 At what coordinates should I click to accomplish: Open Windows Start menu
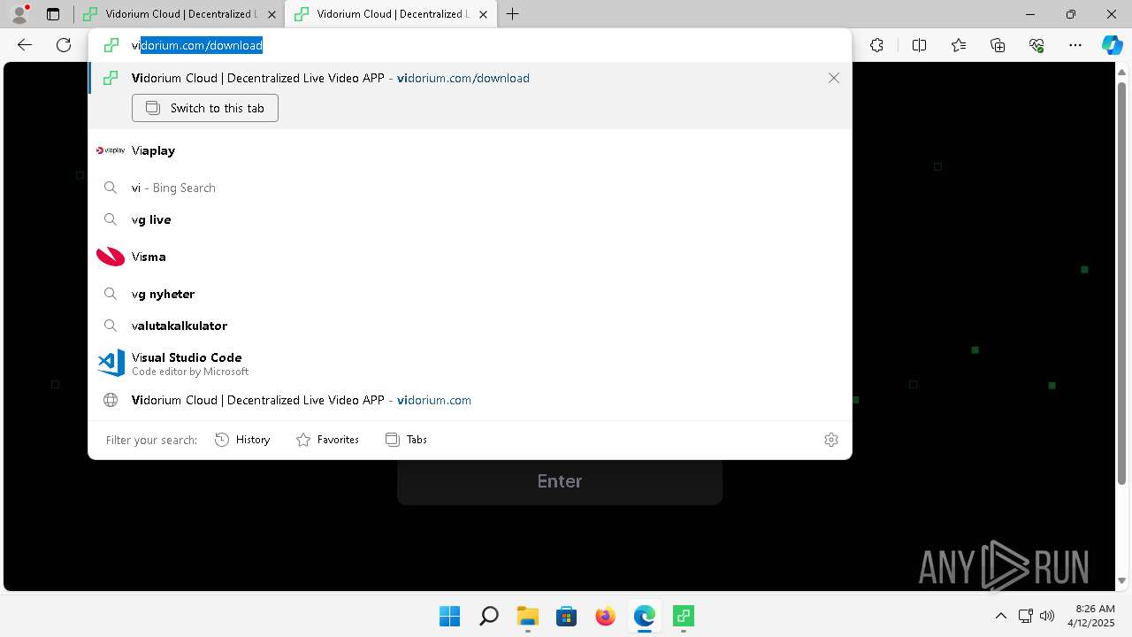click(x=449, y=616)
